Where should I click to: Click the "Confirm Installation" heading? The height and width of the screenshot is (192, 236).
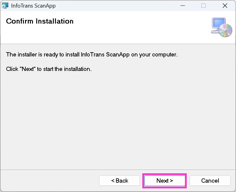tap(40, 21)
